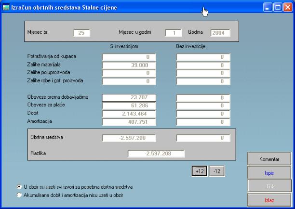Click the 'Obrtna sredstva' label
The image size is (295, 209).
[47, 137]
